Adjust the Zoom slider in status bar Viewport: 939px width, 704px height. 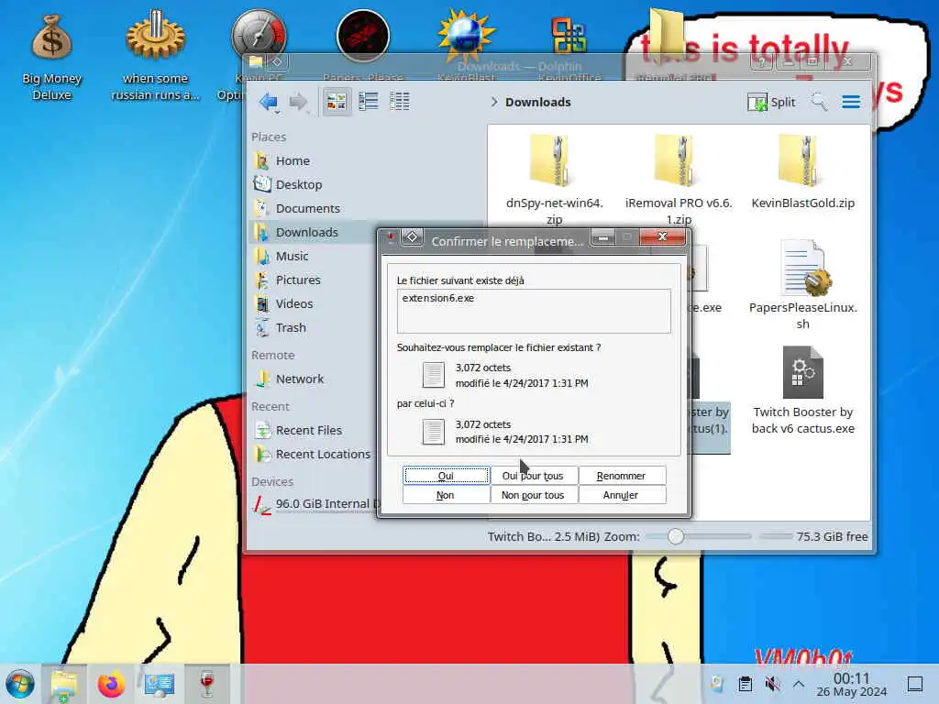676,536
